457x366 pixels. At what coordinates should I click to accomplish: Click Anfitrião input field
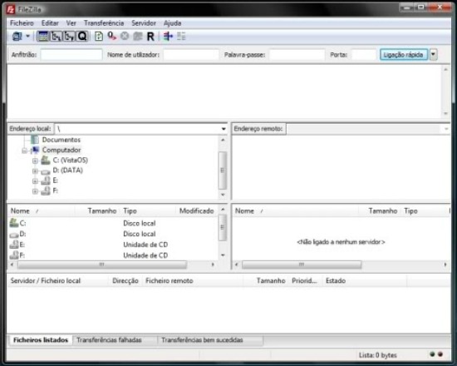click(x=71, y=55)
